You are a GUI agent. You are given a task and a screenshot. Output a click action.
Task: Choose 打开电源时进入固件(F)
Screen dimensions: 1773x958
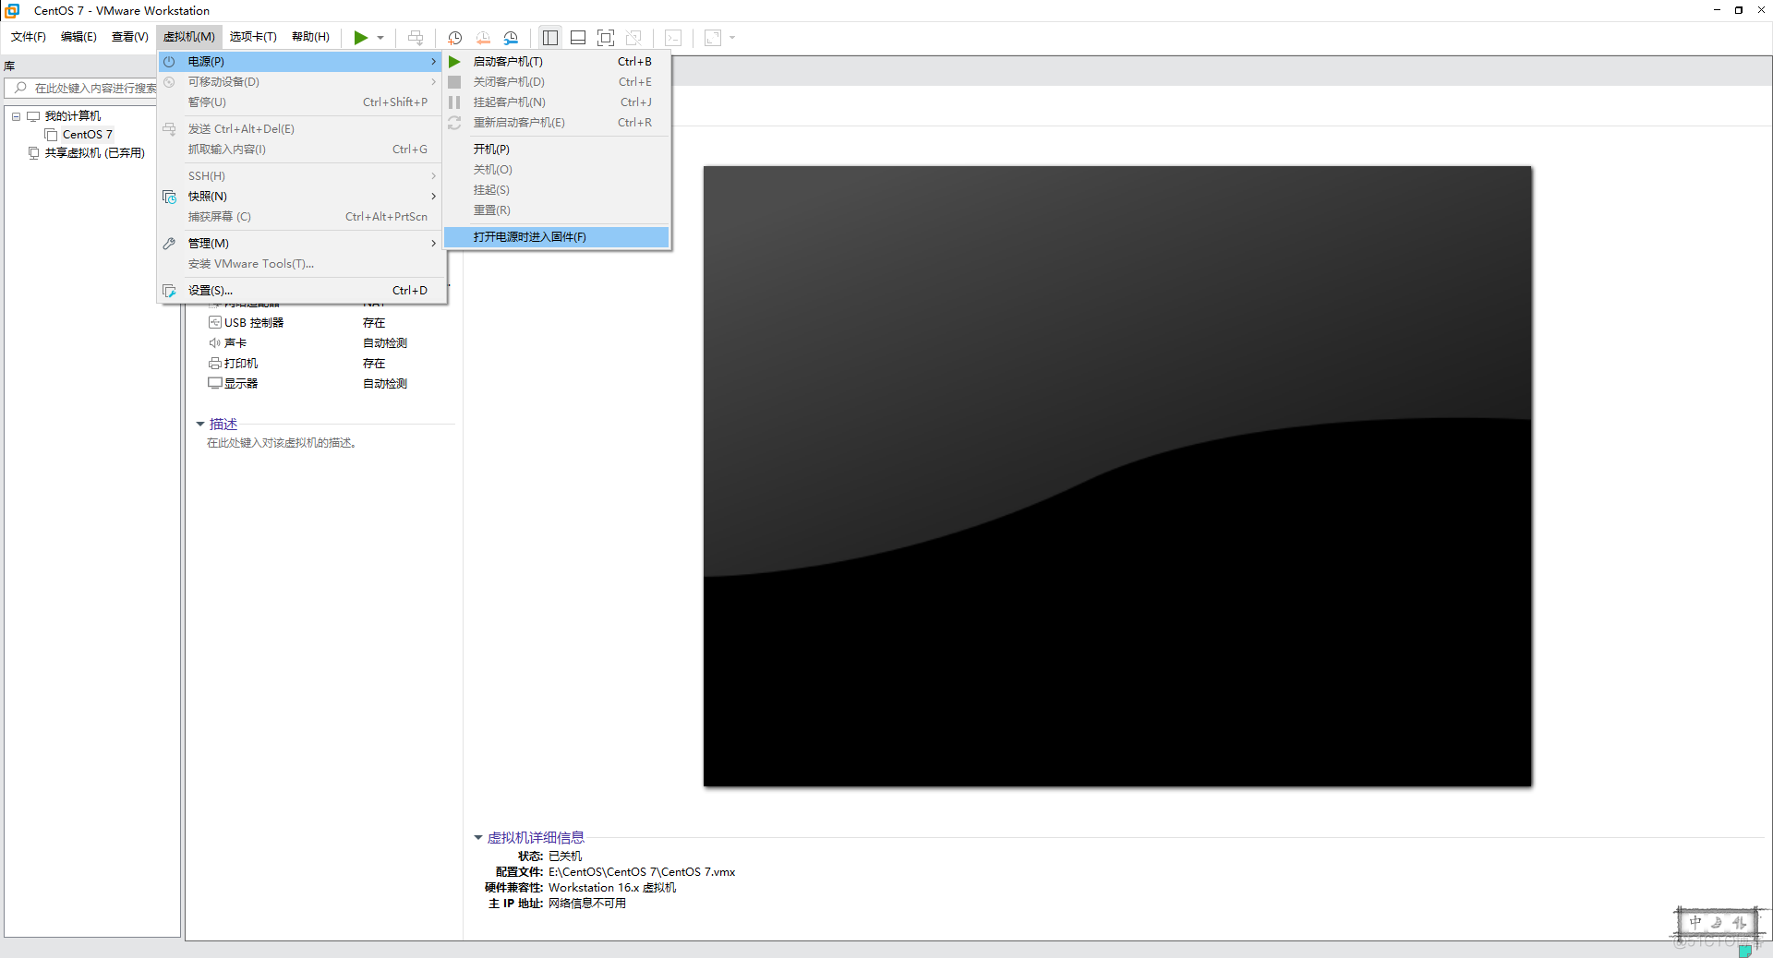[x=556, y=237]
